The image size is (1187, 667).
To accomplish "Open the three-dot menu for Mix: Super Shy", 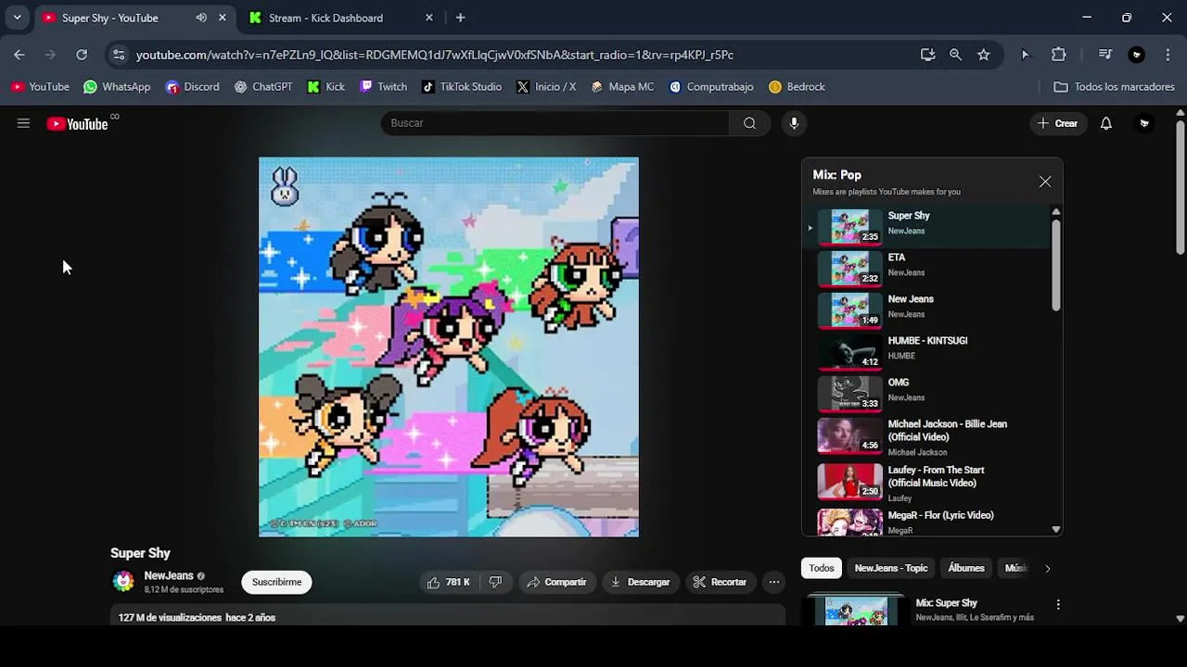I will 1057,605.
